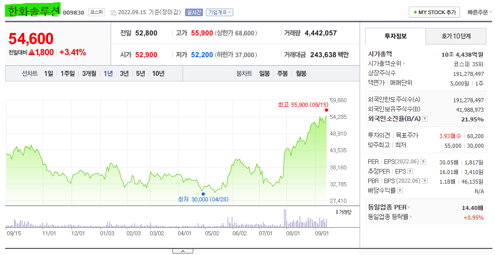
Task: Collapse the chart with bottom chevron handle
Action: (183, 251)
